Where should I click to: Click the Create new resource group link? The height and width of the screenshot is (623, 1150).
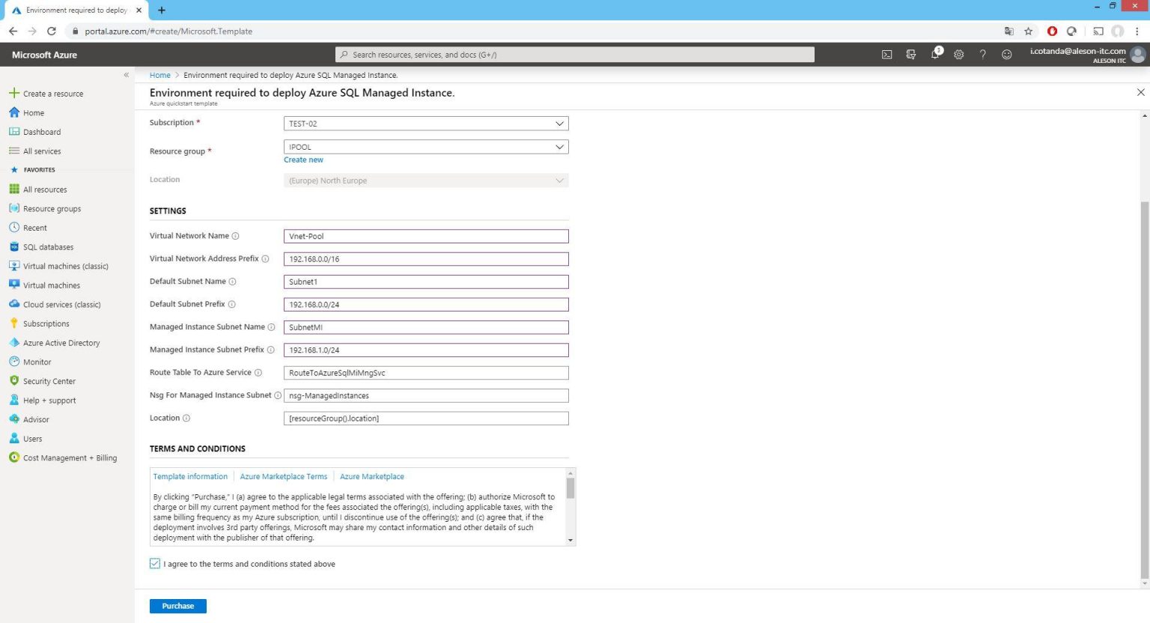(302, 159)
